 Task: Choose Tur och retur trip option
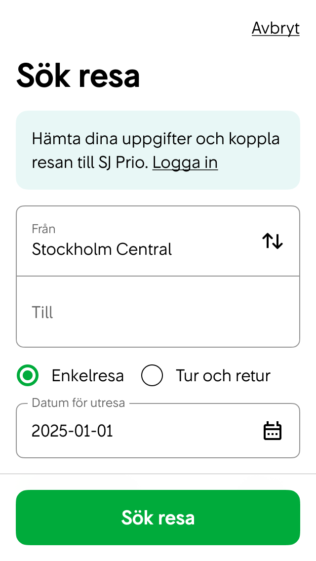[x=152, y=375]
